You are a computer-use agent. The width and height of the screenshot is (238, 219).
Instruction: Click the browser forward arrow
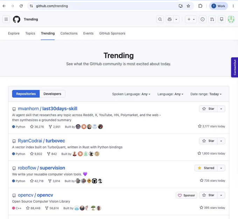[13, 6]
